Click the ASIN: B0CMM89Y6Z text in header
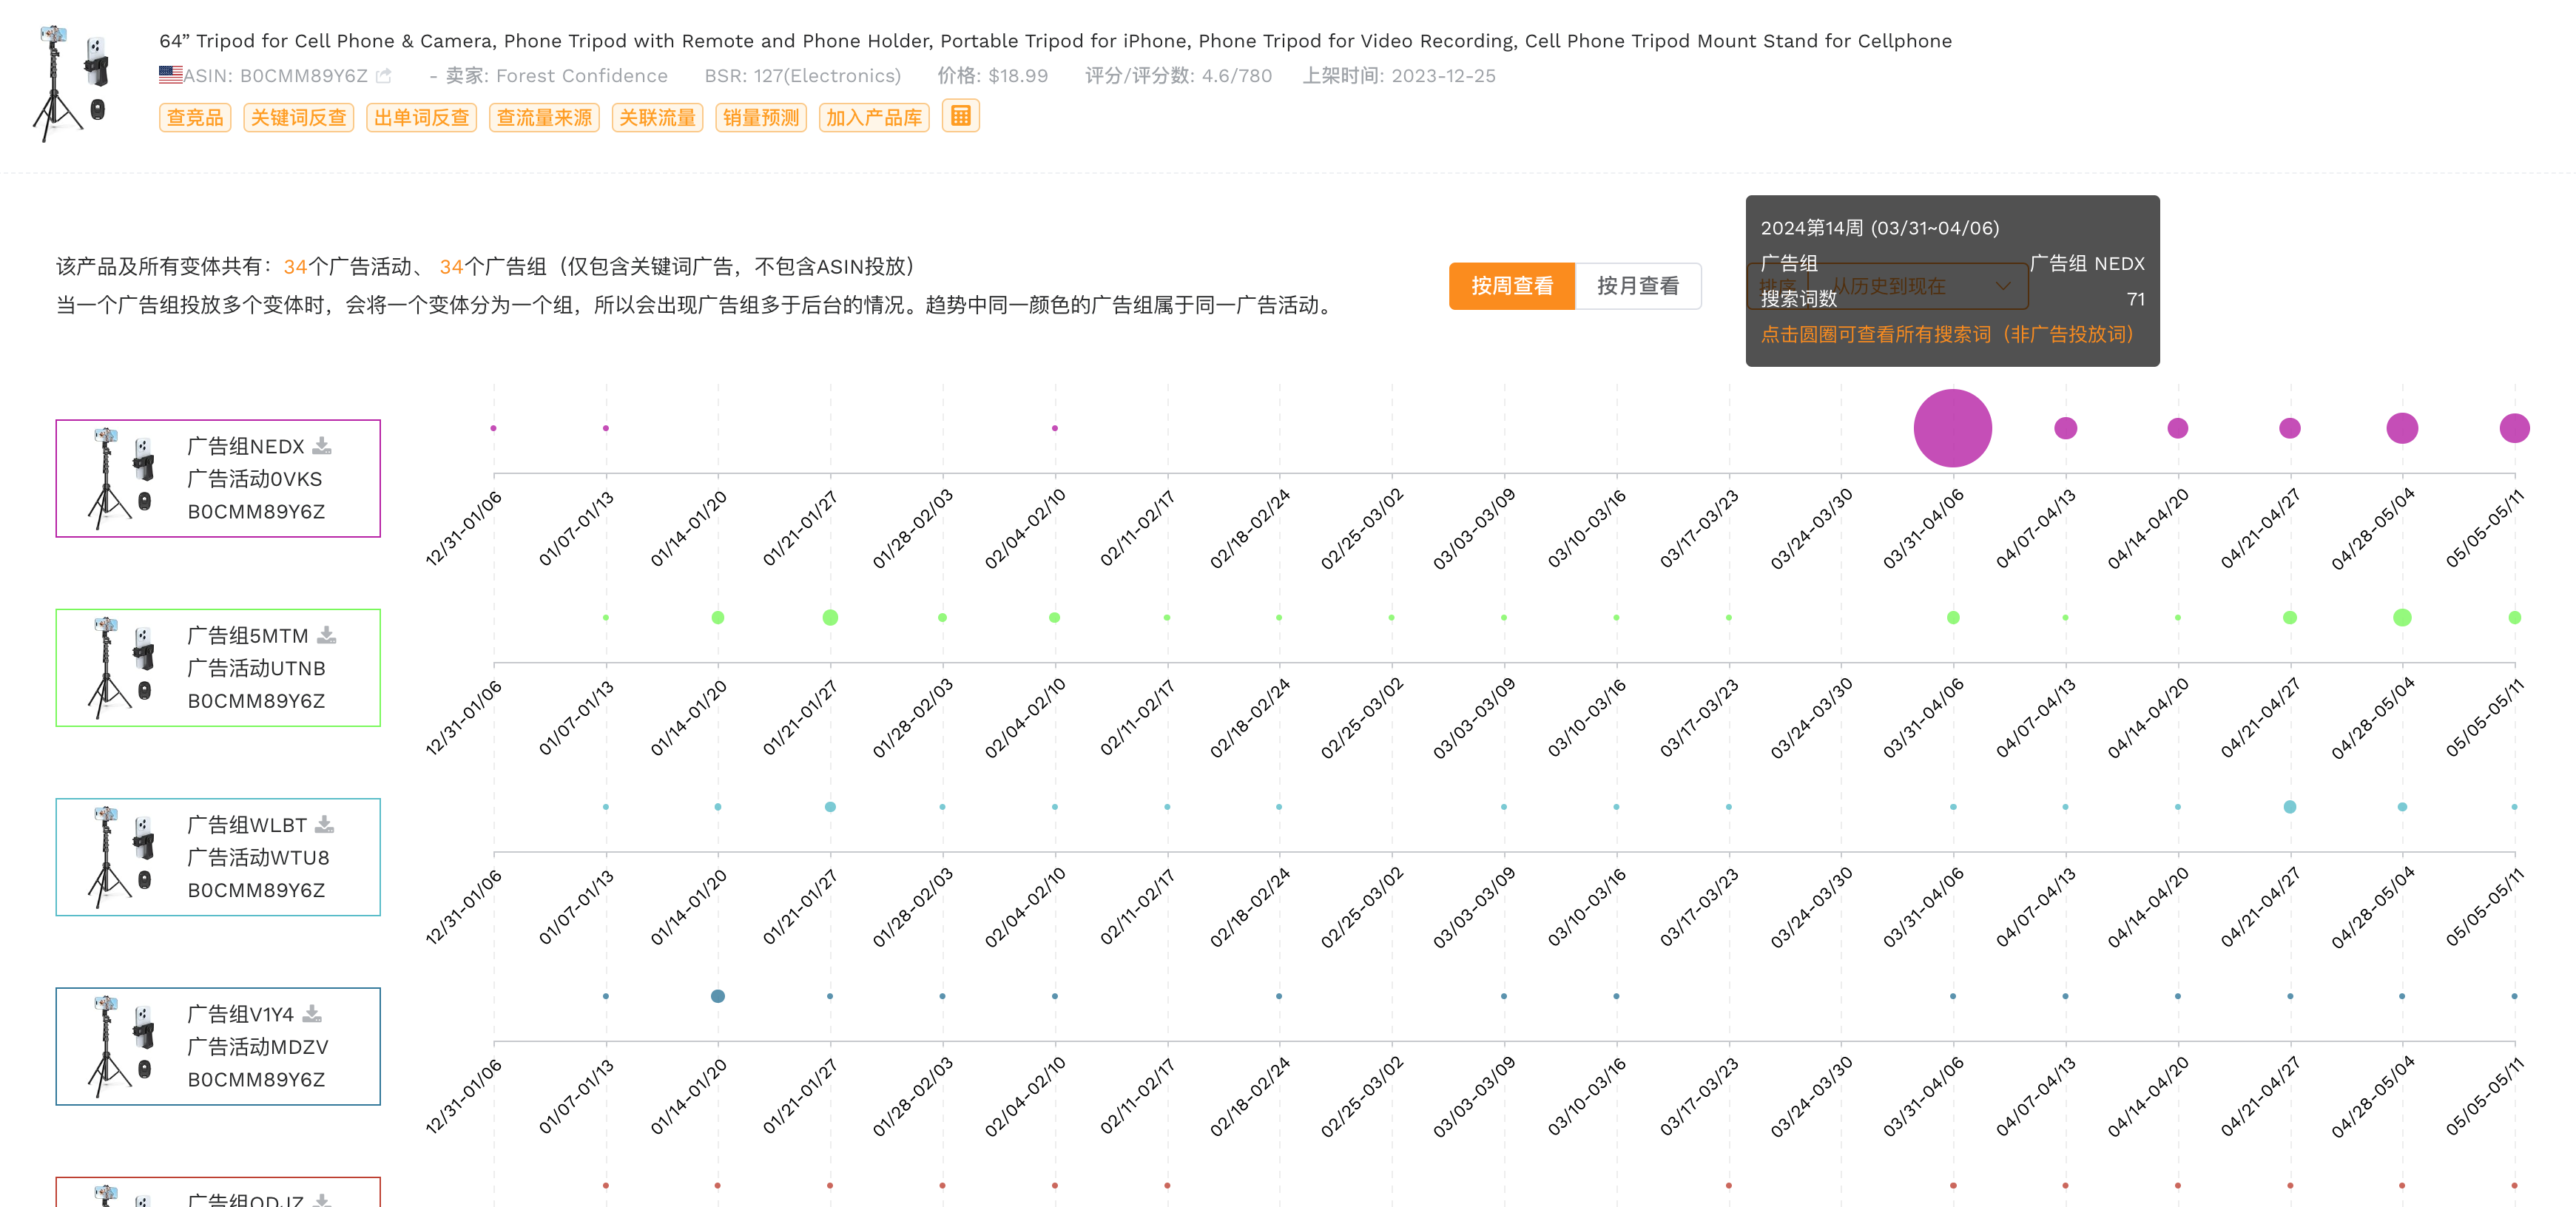 point(275,76)
